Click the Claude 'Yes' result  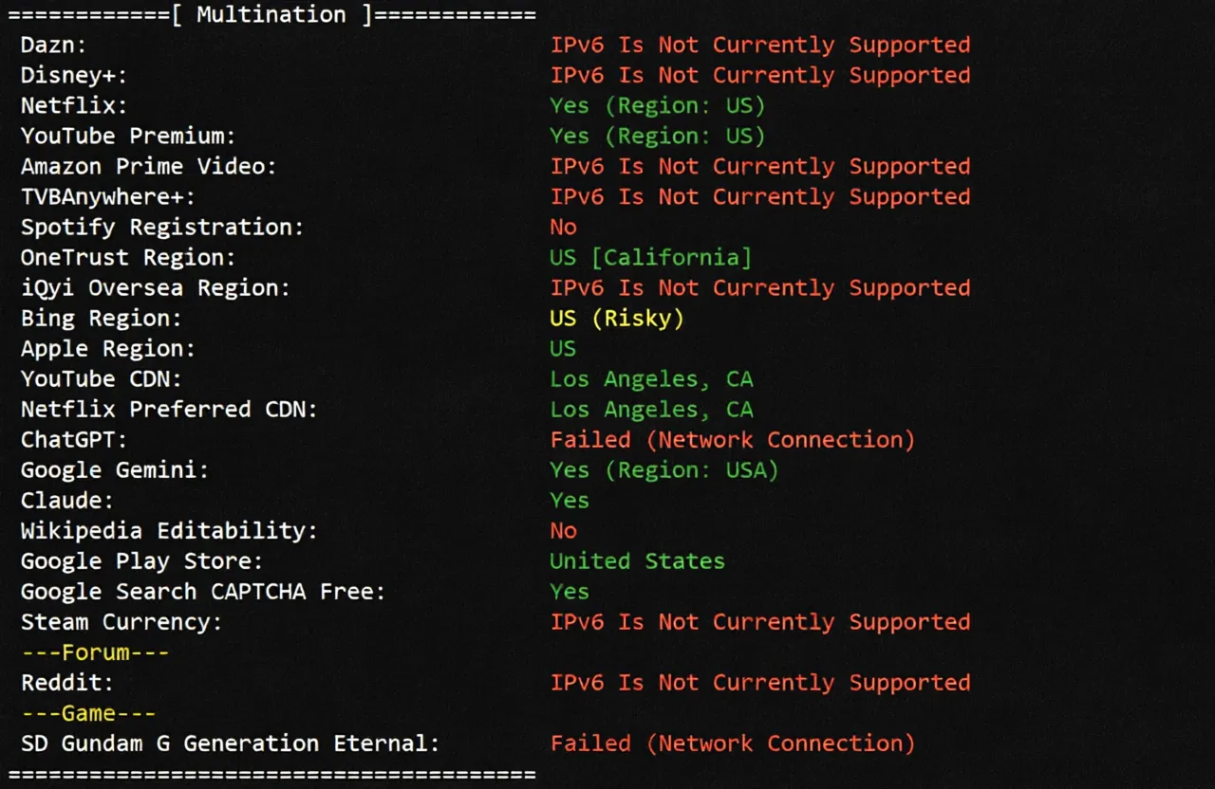click(x=570, y=500)
